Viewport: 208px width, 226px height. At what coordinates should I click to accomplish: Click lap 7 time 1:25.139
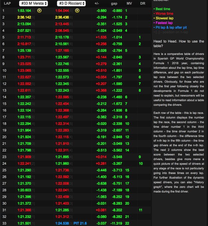pyautogui.click(x=24, y=51)
